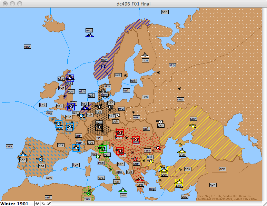This screenshot has height=206, width=267.
Task: Click the nth sea label
Action: [82, 91]
